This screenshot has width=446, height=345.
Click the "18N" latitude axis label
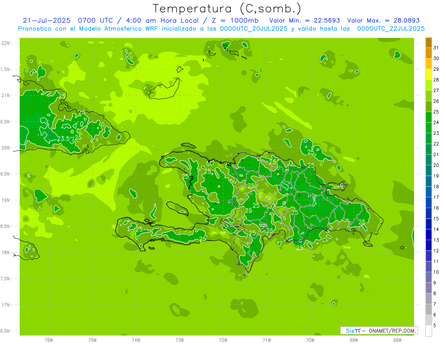5,252
